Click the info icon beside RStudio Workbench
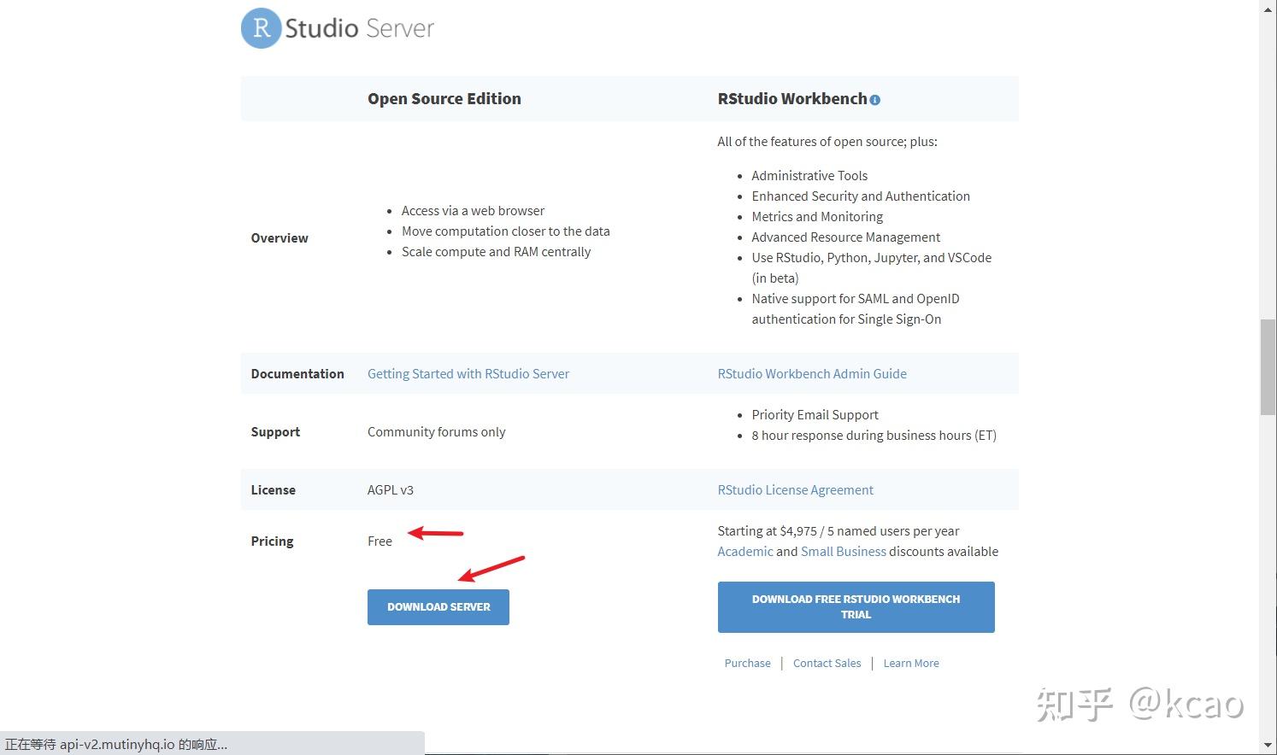The image size is (1277, 755). (875, 100)
